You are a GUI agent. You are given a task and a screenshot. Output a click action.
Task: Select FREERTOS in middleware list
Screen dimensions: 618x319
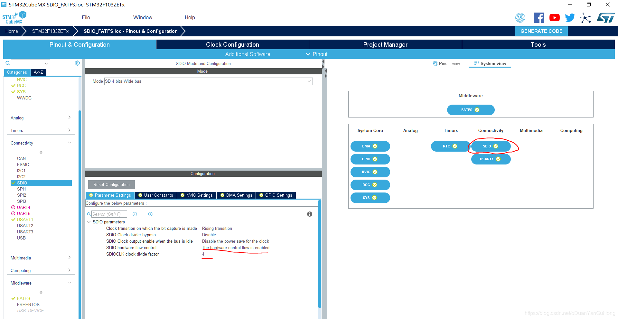pos(28,305)
